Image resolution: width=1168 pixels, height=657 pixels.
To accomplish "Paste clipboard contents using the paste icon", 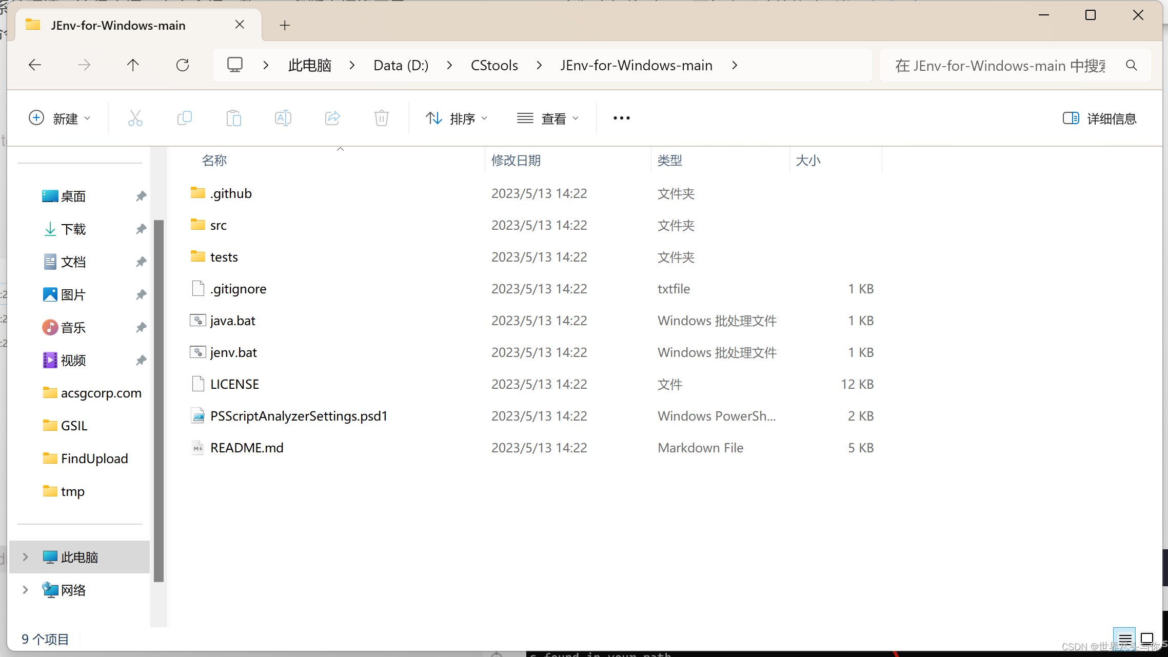I will (233, 118).
